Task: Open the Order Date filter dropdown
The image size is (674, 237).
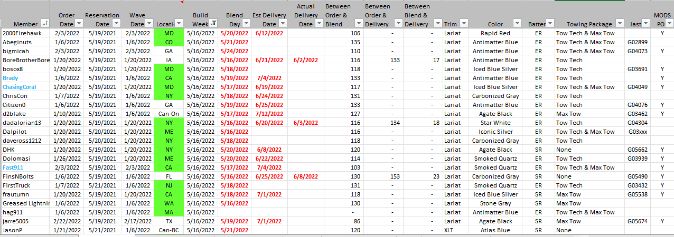Action: [78, 23]
